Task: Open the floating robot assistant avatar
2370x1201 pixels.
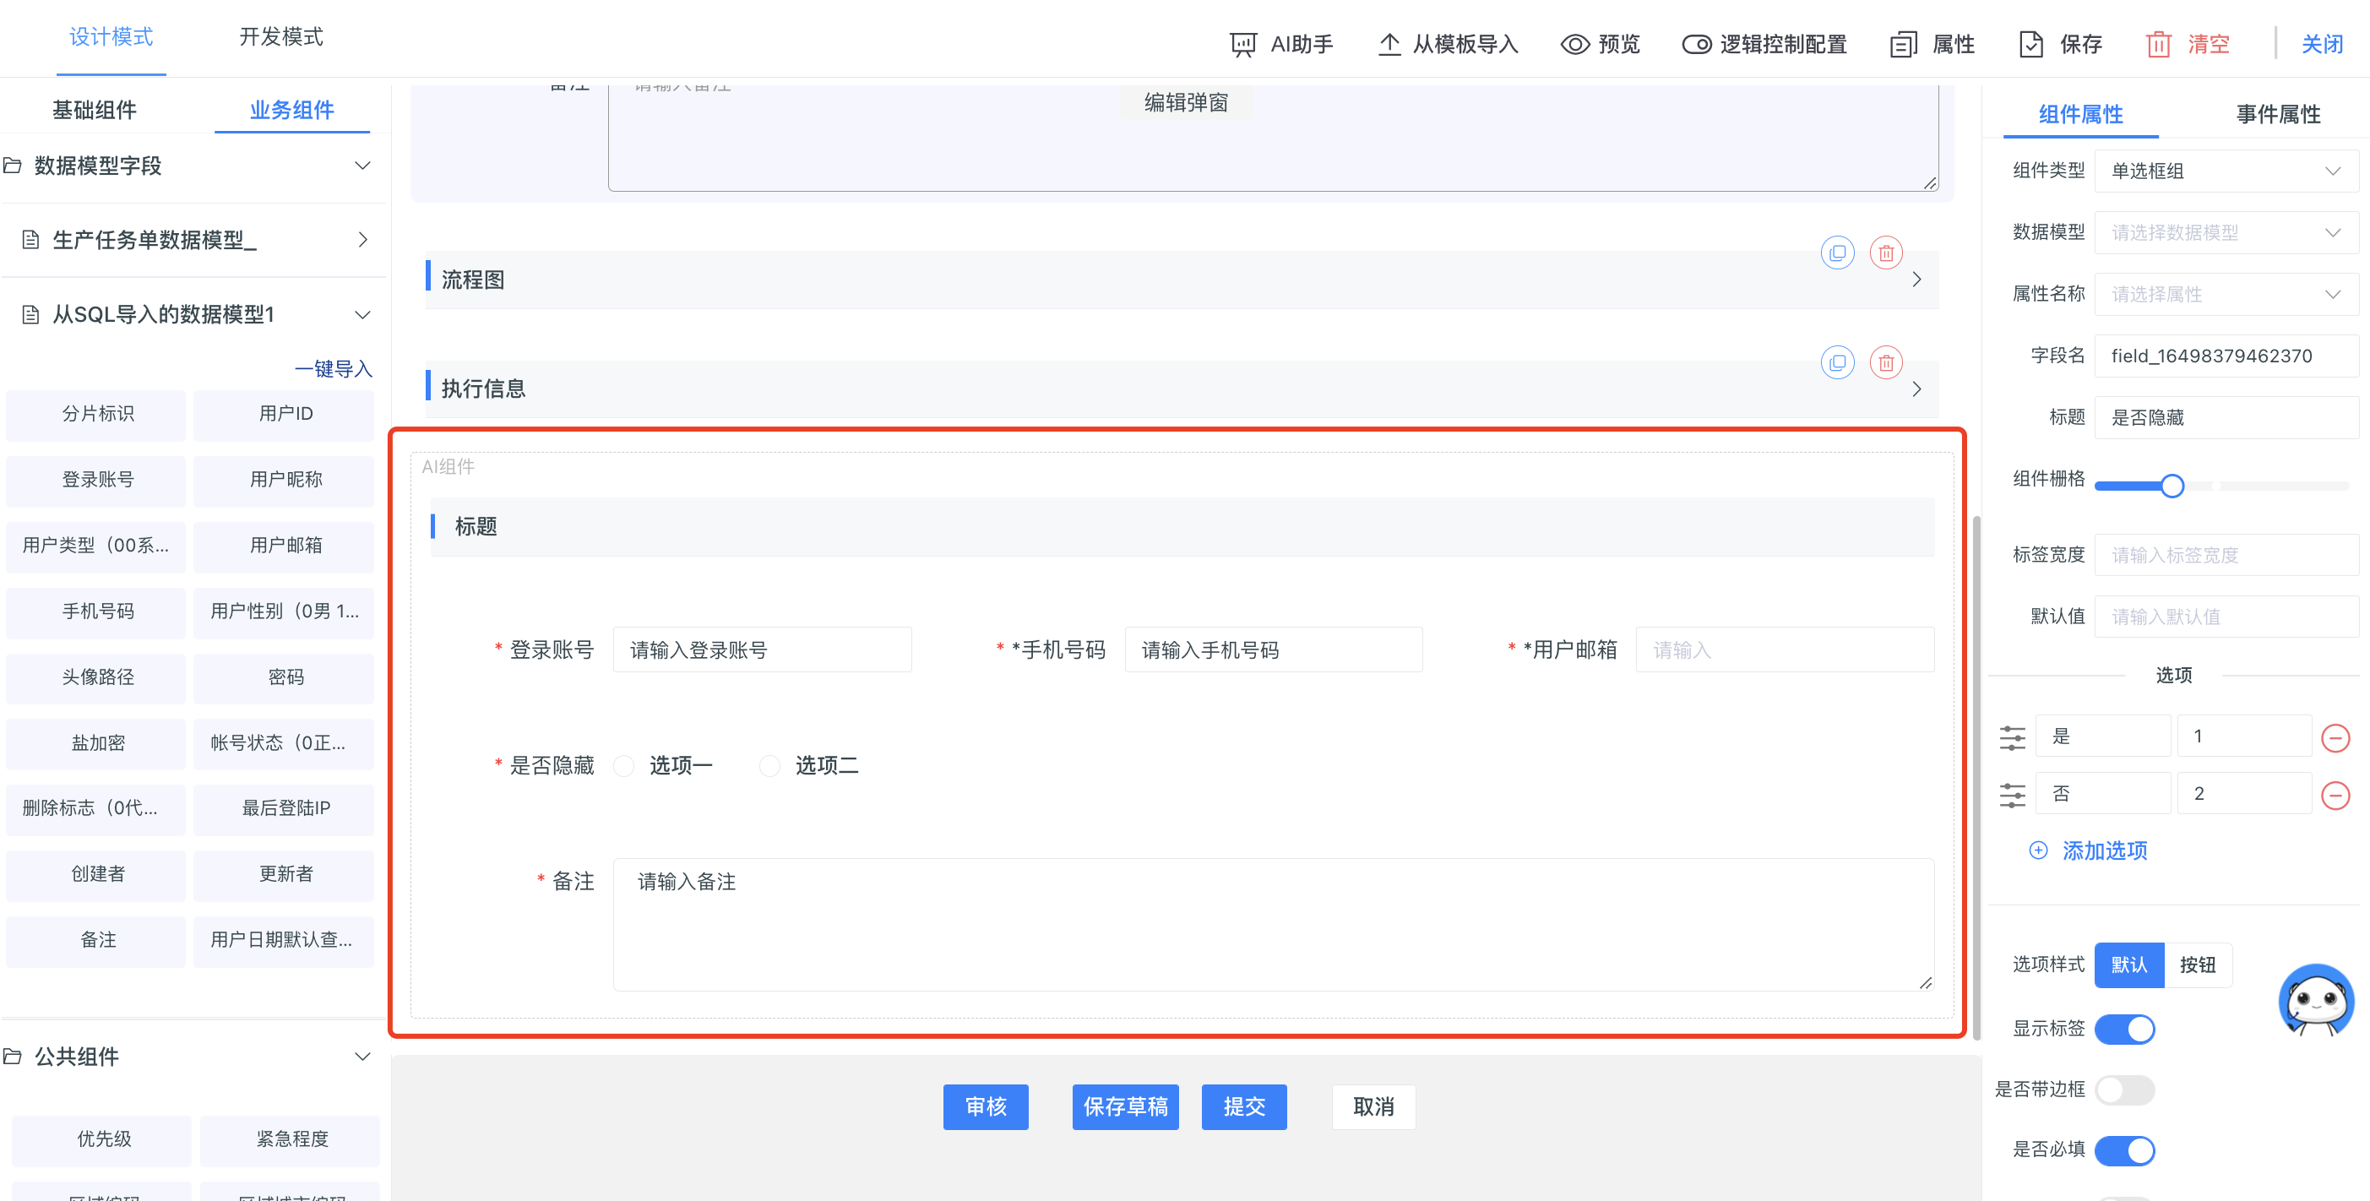Action: [x=2315, y=999]
